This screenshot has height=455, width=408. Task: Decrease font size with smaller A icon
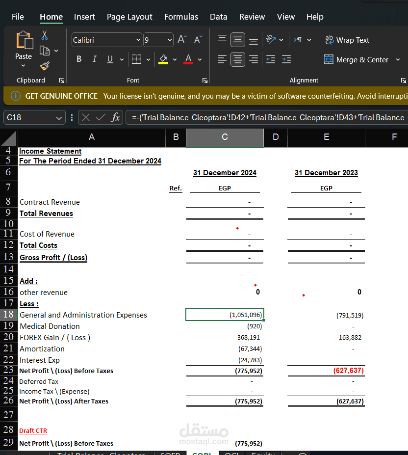[x=198, y=39]
